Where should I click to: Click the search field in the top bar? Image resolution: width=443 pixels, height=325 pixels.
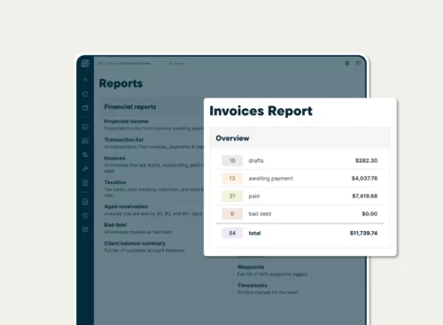(177, 63)
